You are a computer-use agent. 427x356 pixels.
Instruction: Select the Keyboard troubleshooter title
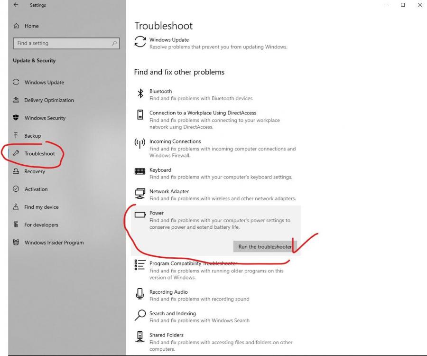[160, 170]
